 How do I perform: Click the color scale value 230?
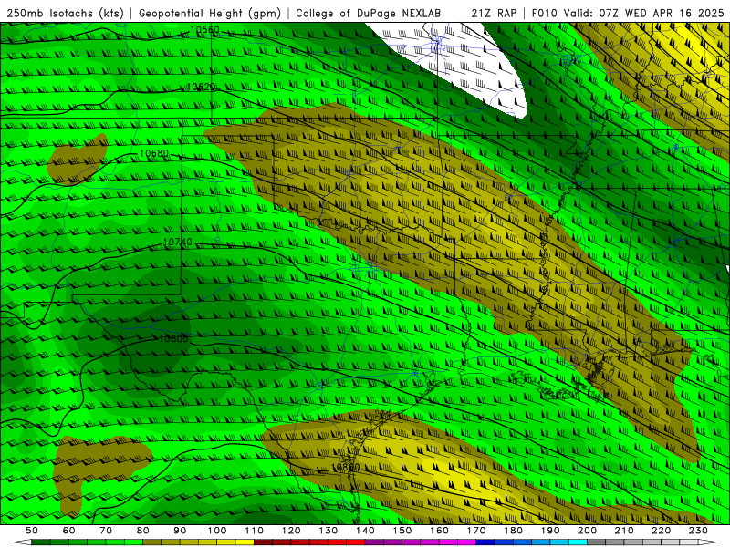point(698,531)
